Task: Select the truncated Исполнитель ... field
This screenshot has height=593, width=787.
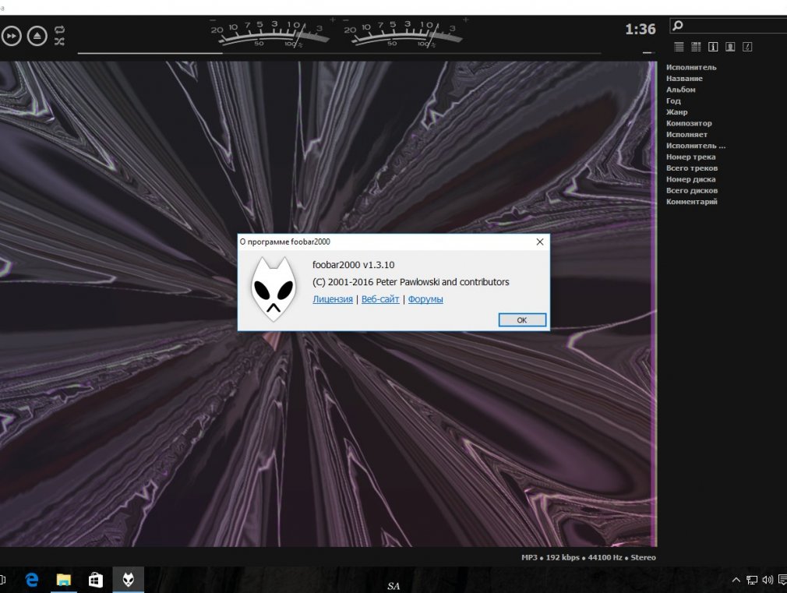Action: click(696, 146)
